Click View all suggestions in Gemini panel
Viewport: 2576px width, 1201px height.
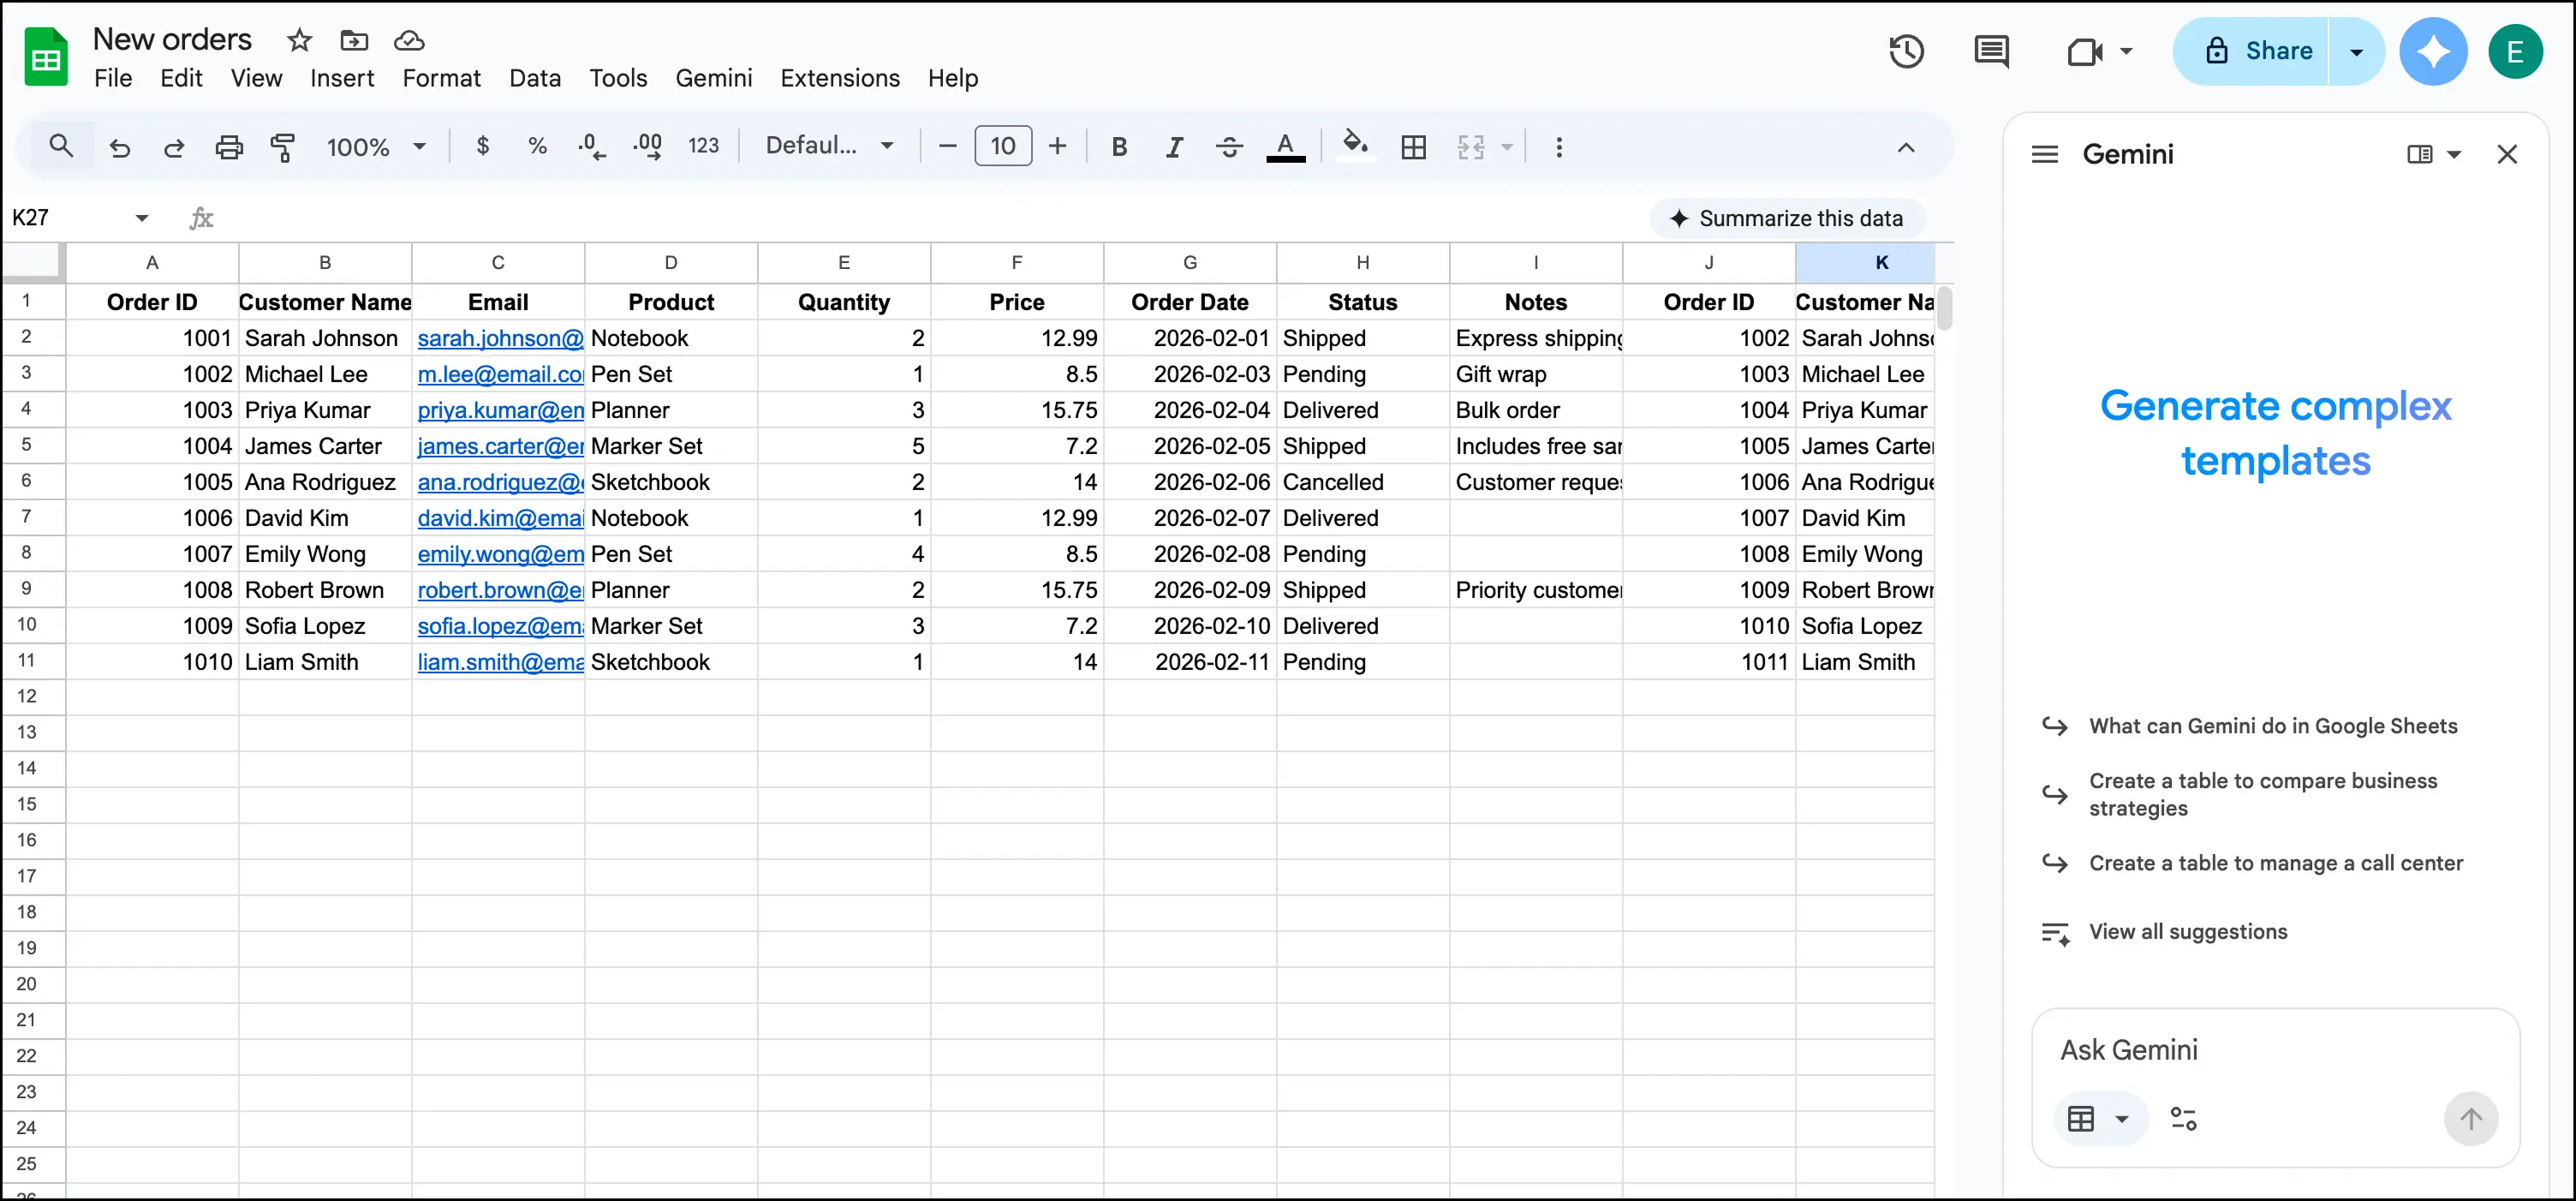coord(2188,931)
